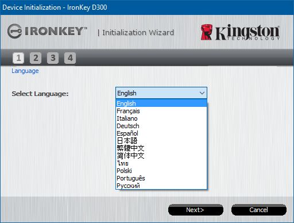Choose Português in the dropdown list
Viewport: 294px width, 223px height.
[x=161, y=178]
